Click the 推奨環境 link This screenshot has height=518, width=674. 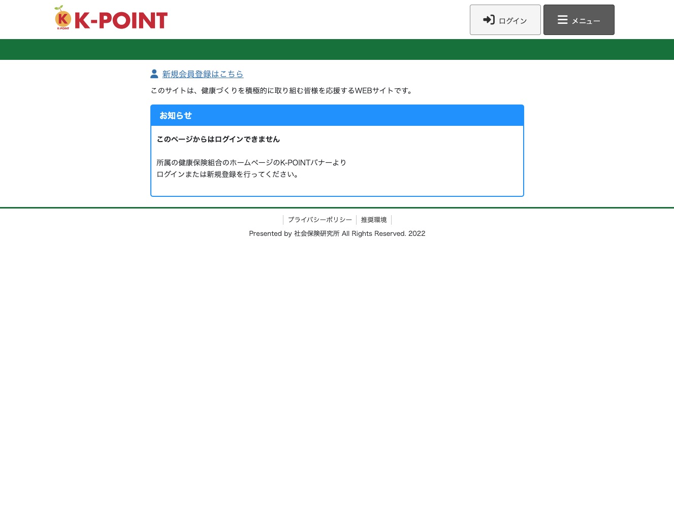click(x=373, y=220)
